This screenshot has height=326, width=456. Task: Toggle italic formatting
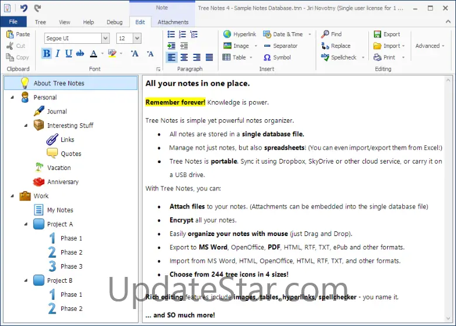(x=57, y=54)
